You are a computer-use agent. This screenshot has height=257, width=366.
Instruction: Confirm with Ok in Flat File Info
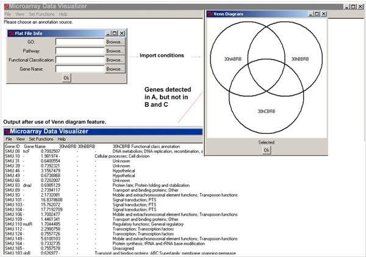tap(66, 78)
